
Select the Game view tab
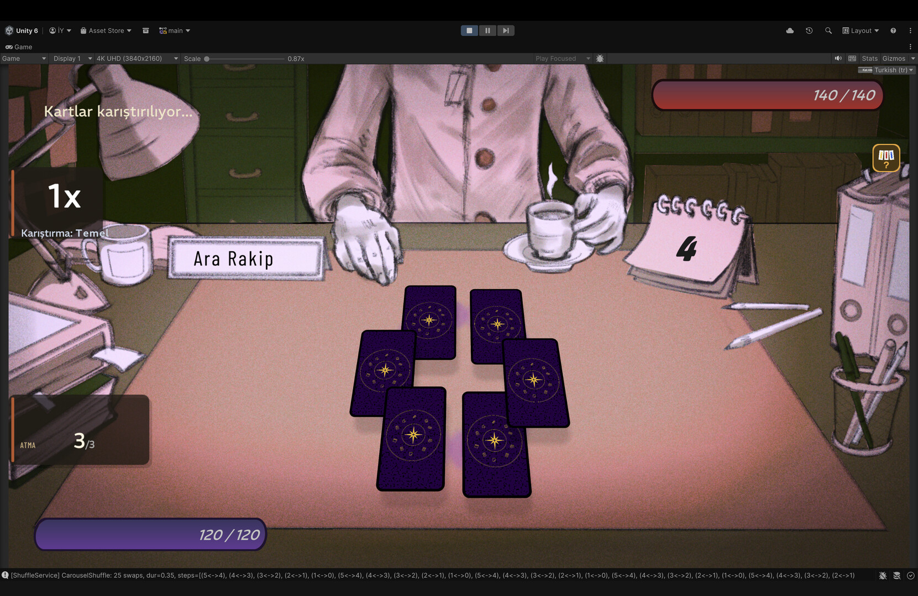[19, 47]
